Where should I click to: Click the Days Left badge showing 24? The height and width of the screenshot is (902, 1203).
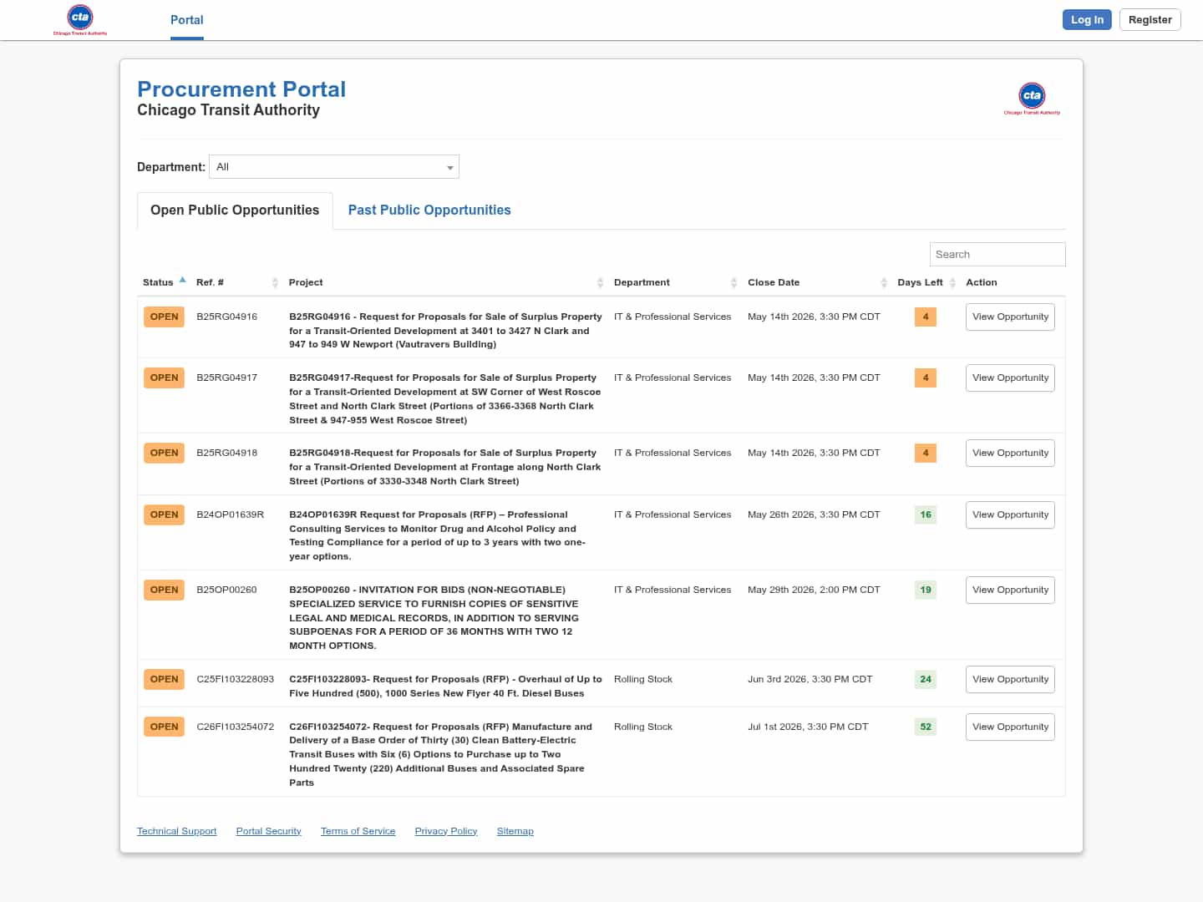pyautogui.click(x=926, y=680)
